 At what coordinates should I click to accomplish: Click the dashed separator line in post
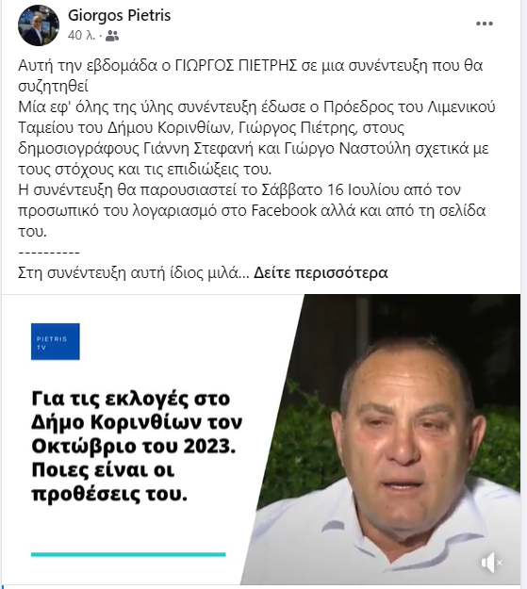(x=49, y=253)
